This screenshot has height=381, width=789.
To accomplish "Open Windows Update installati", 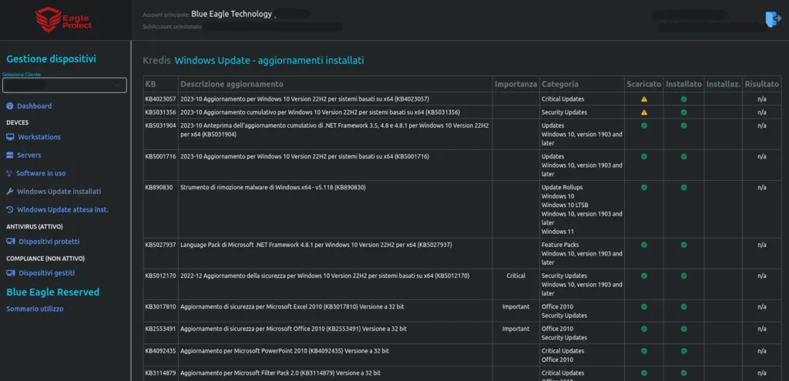I will click(x=59, y=192).
